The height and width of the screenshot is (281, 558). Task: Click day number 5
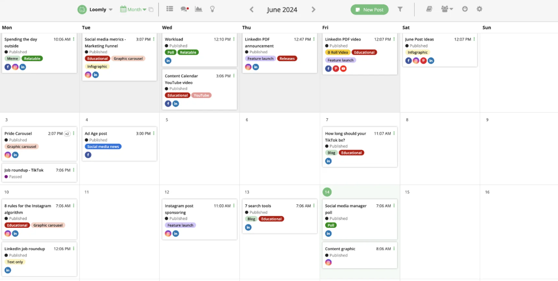pyautogui.click(x=166, y=120)
